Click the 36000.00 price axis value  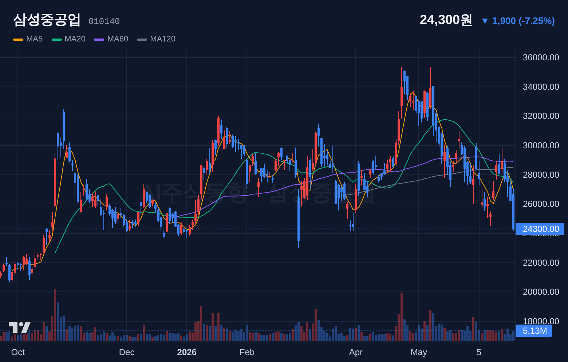(541, 57)
